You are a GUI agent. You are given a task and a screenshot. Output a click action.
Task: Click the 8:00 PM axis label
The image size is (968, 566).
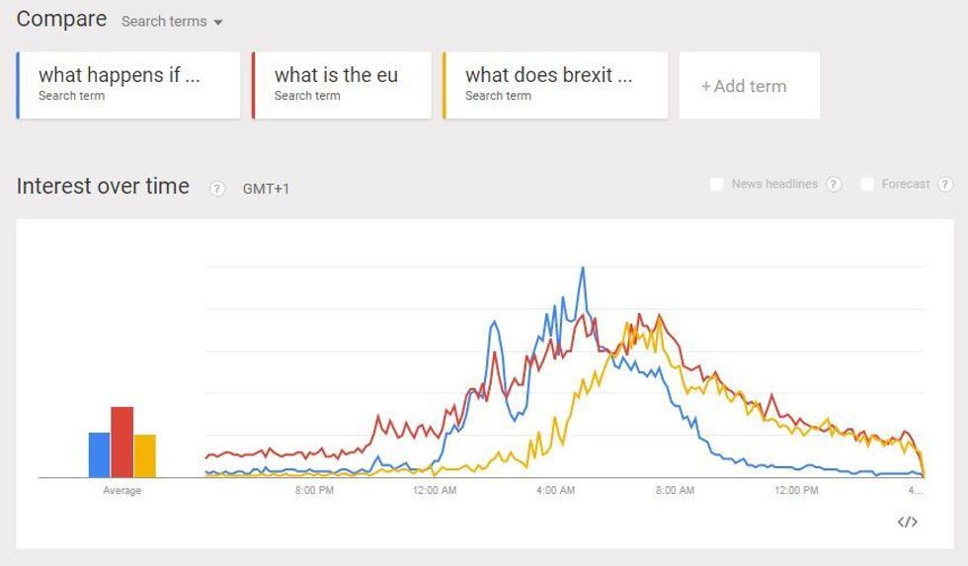coord(314,491)
